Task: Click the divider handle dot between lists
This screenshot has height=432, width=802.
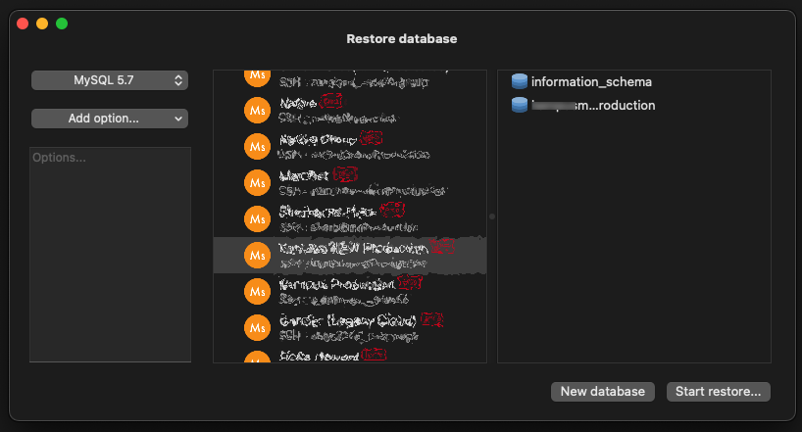Action: pyautogui.click(x=492, y=216)
